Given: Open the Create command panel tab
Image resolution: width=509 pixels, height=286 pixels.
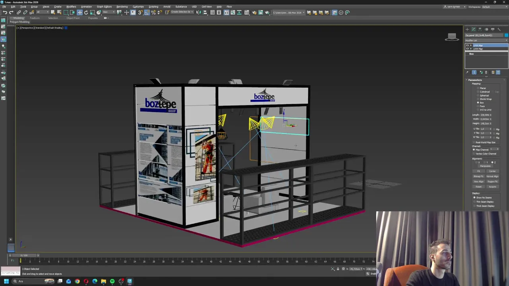Looking at the screenshot, I should click(x=467, y=29).
